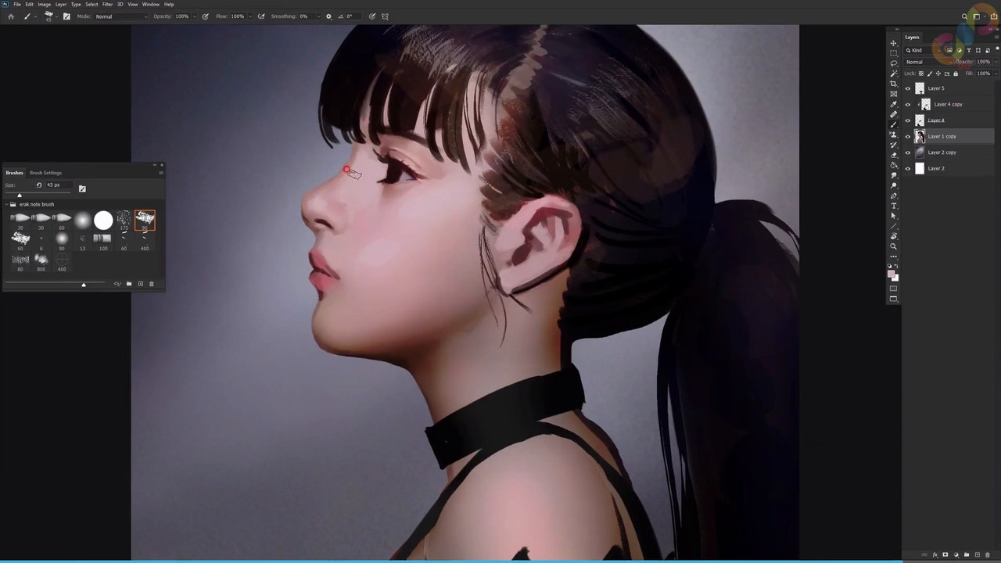Viewport: 1001px width, 563px height.
Task: Select the History Brush tool
Action: coord(894,145)
